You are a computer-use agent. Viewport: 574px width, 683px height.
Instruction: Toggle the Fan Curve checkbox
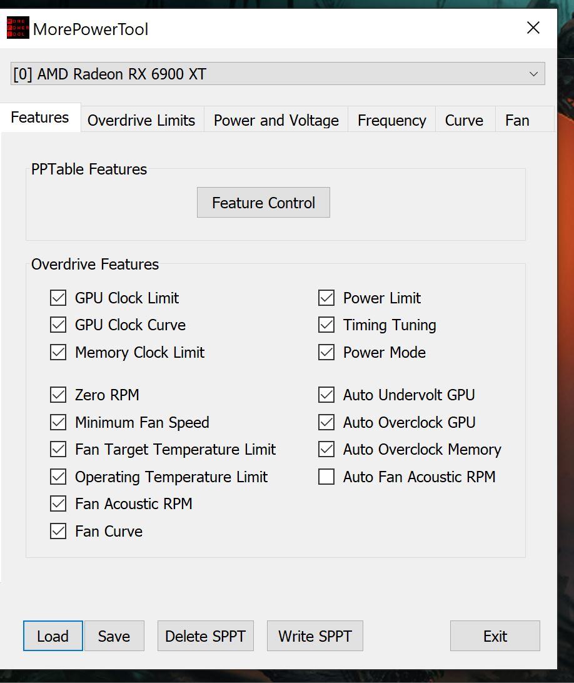click(58, 532)
